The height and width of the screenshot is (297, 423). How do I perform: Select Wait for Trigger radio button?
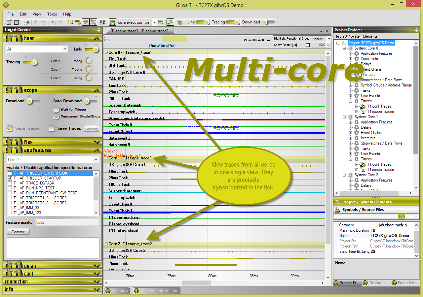click(56, 110)
